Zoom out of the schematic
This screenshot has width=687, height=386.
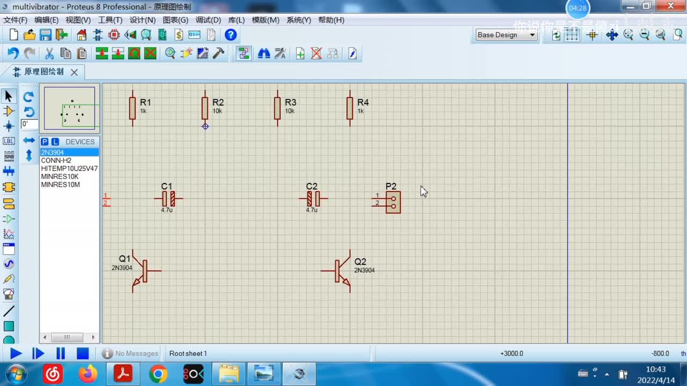[645, 35]
